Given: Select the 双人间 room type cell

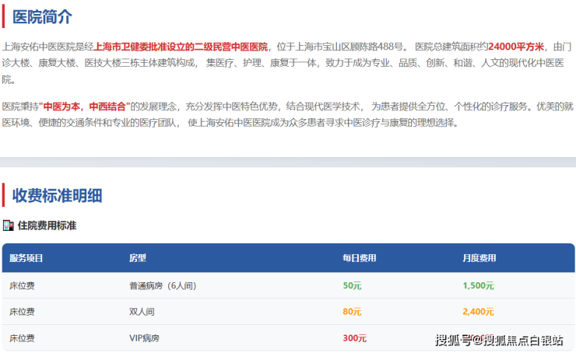Looking at the screenshot, I should 142,312.
